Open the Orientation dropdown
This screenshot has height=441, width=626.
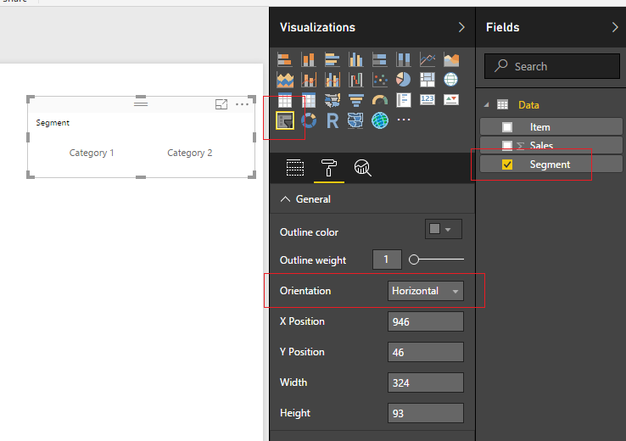coord(426,291)
